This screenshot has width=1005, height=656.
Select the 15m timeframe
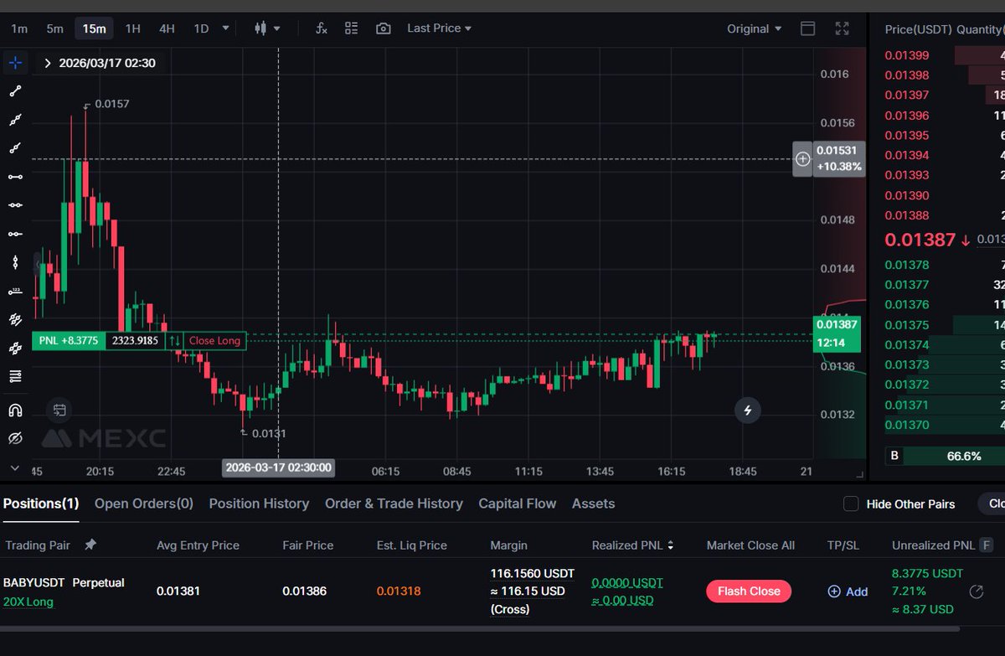94,28
